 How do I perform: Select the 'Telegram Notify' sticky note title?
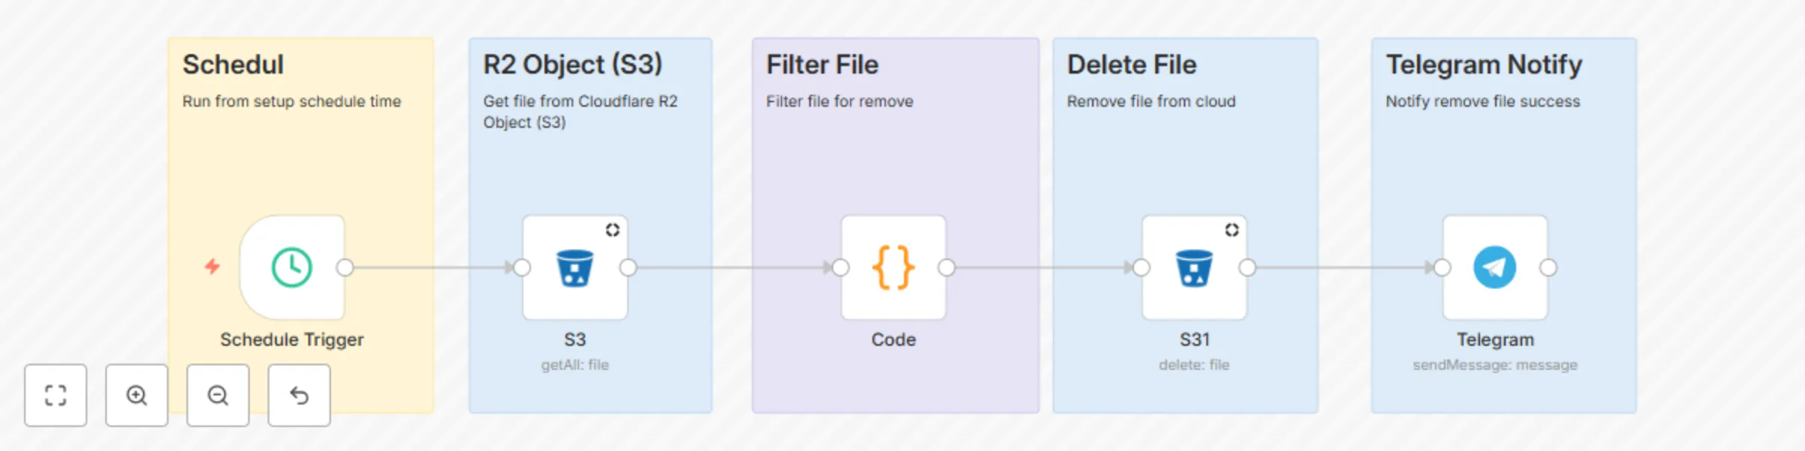(x=1485, y=65)
